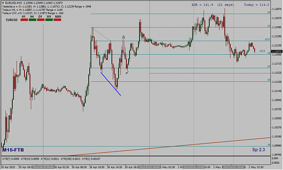This screenshot has height=170, width=283.
Task: Click the '29 Apr 2015' date on time axis
Action: (x=8, y=167)
